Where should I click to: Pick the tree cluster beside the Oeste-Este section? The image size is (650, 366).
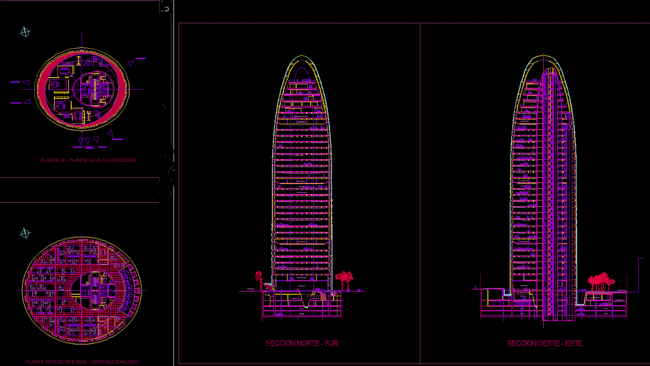(x=600, y=282)
